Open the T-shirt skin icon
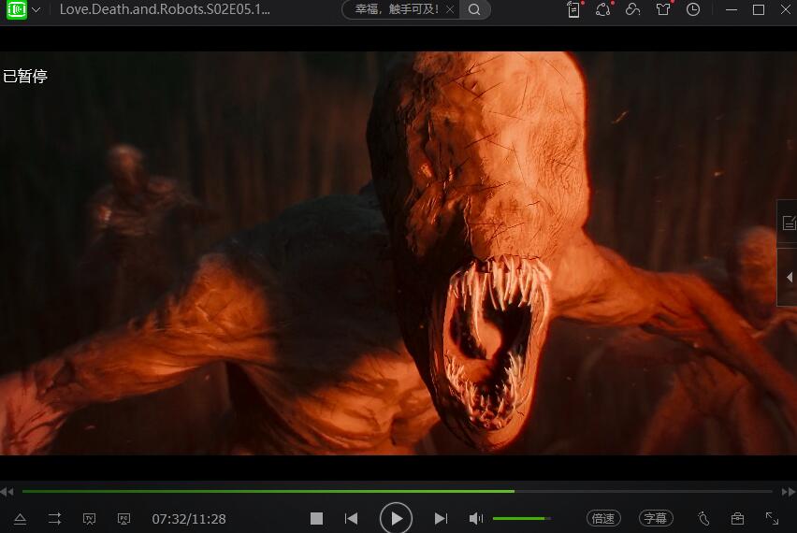The height and width of the screenshot is (533, 797). tap(663, 9)
